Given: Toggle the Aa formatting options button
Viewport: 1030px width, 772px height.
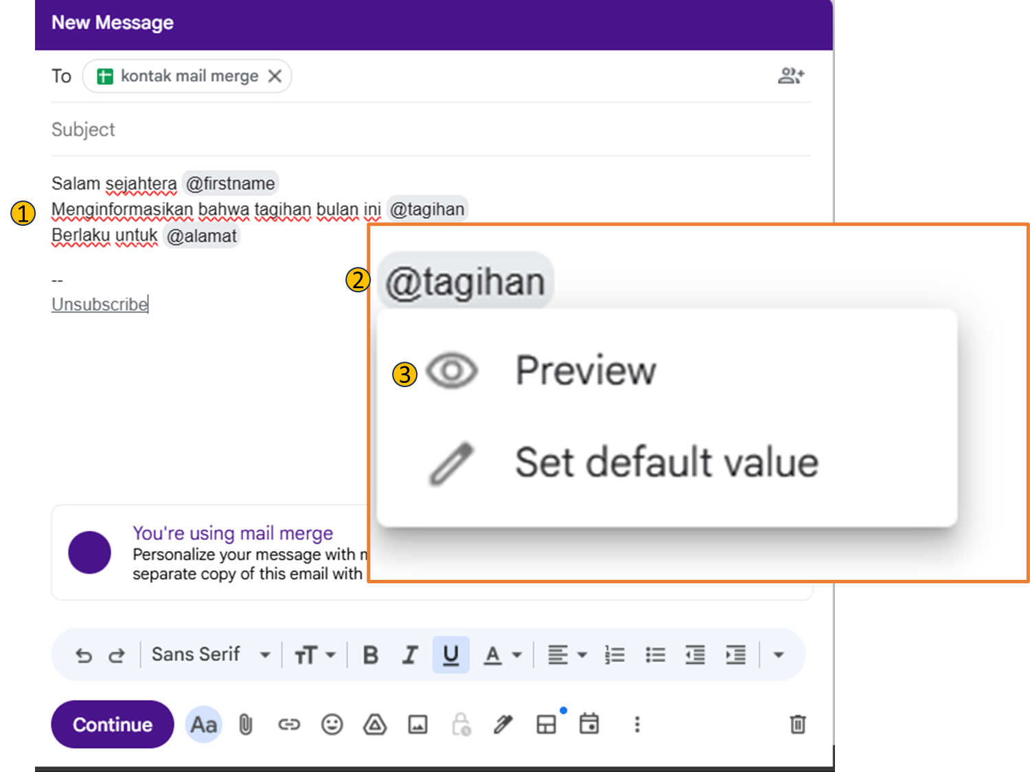Looking at the screenshot, I should 204,725.
